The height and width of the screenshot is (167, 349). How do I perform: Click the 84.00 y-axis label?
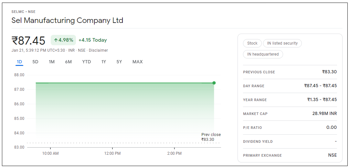pyautogui.click(x=19, y=133)
